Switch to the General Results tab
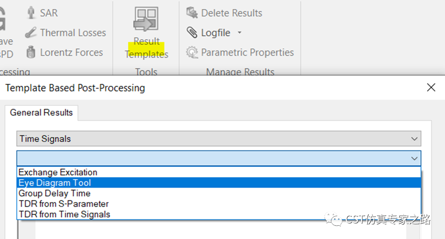 click(42, 113)
